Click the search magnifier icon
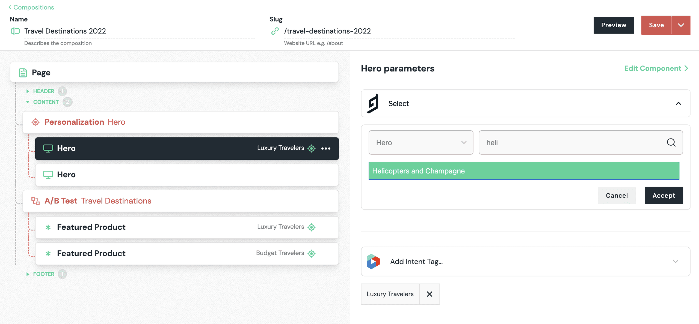The width and height of the screenshot is (699, 324). pyautogui.click(x=671, y=142)
